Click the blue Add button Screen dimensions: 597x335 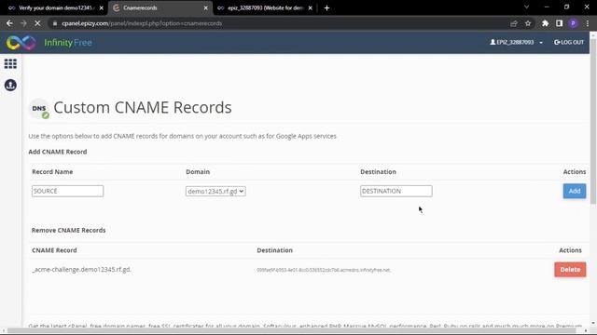tap(575, 191)
